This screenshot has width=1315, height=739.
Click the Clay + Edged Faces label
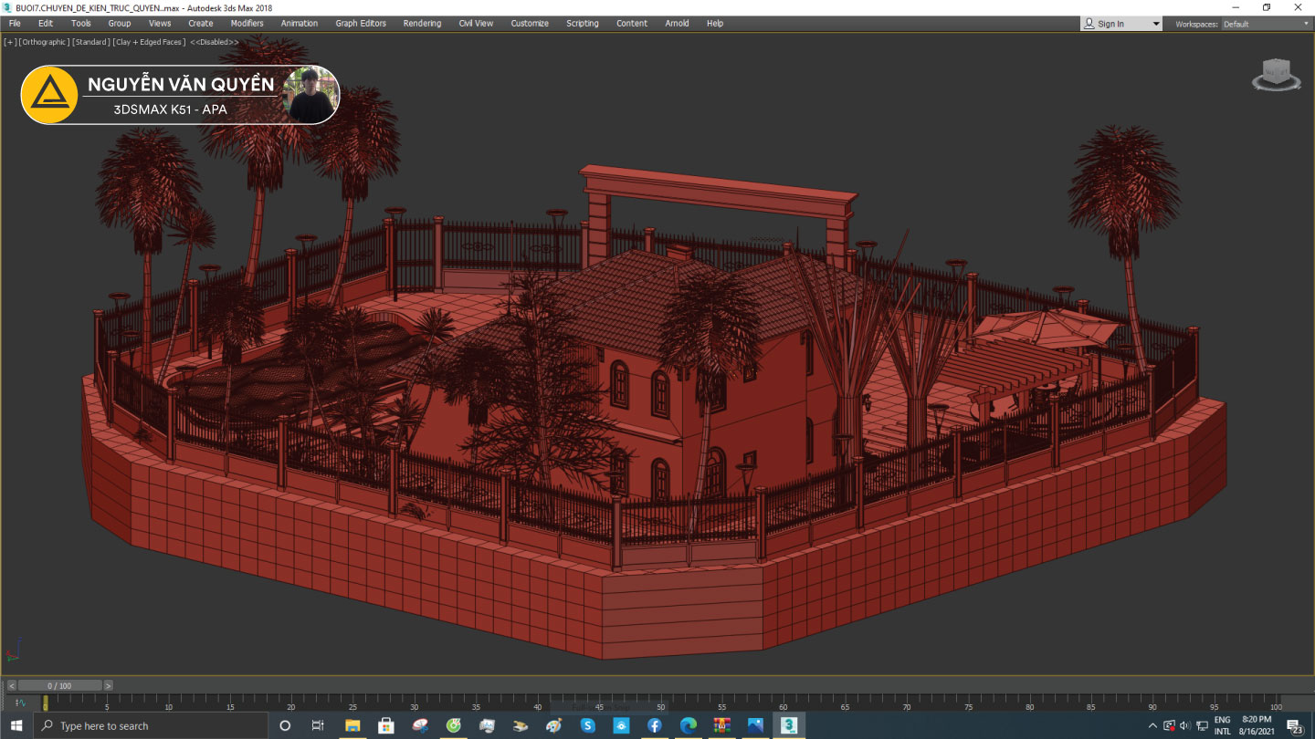point(149,42)
